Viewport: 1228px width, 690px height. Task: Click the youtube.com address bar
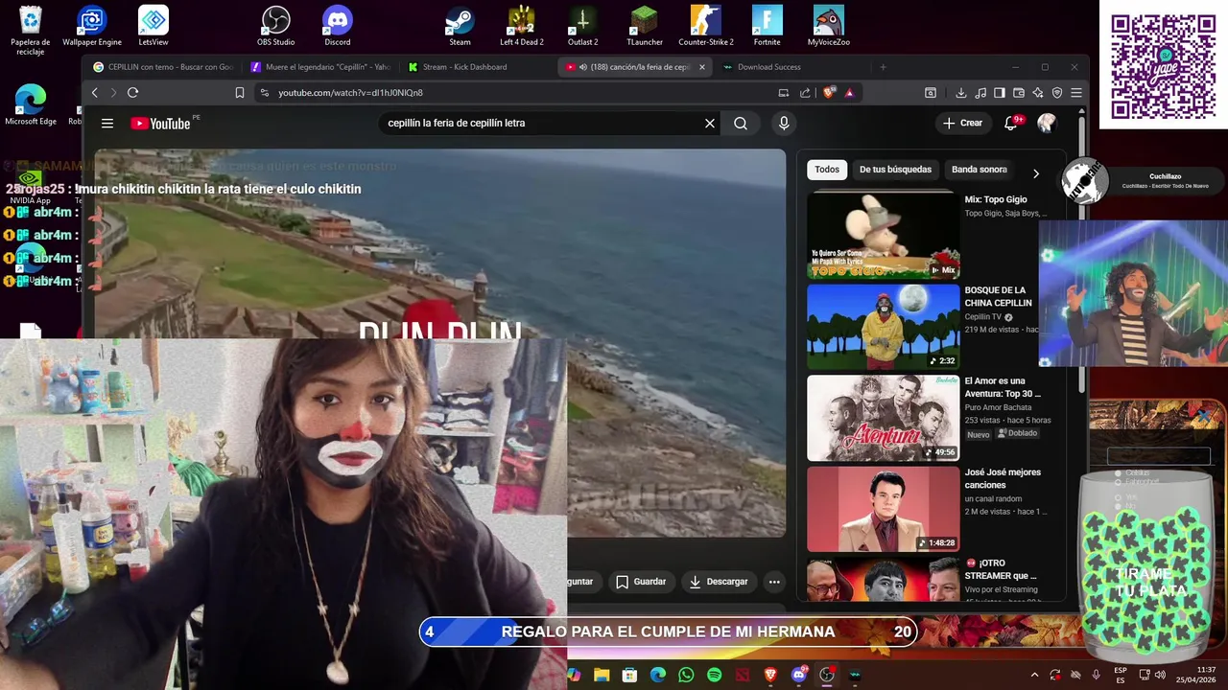pos(518,93)
